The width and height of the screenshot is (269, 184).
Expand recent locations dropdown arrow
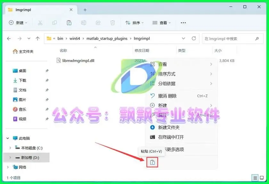pyautogui.click(x=29, y=39)
